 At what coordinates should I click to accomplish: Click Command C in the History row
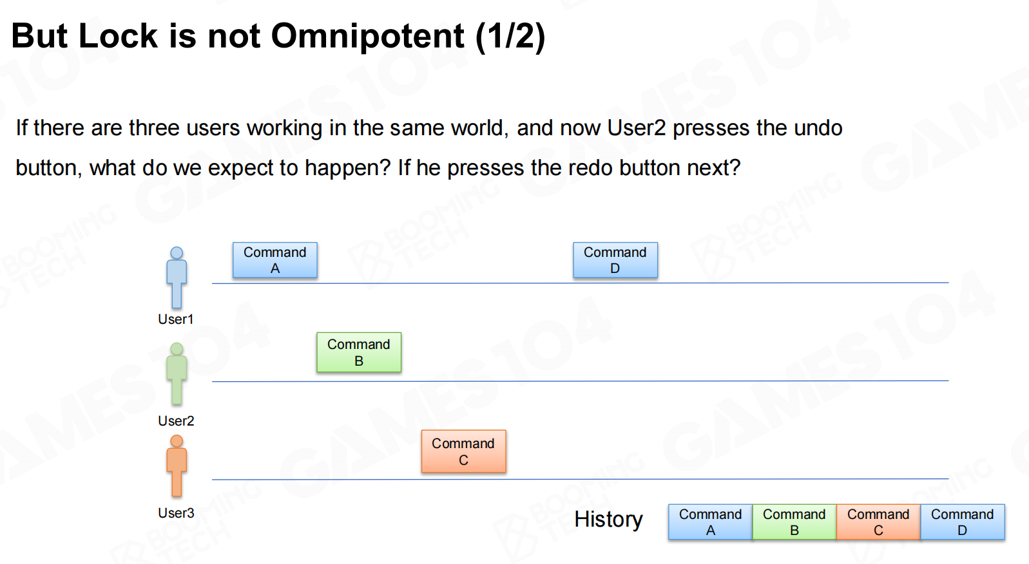878,522
